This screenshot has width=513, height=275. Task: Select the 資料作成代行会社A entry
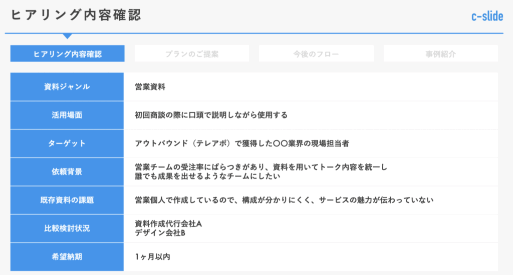point(168,224)
